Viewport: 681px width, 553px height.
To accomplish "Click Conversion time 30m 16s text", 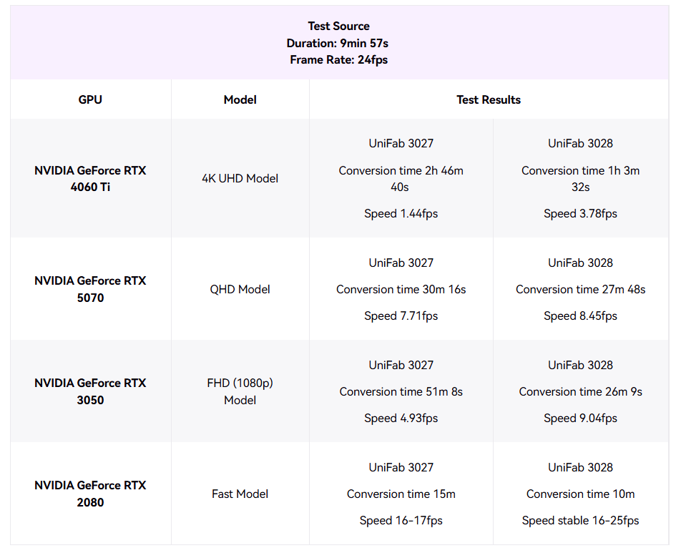I will point(401,289).
